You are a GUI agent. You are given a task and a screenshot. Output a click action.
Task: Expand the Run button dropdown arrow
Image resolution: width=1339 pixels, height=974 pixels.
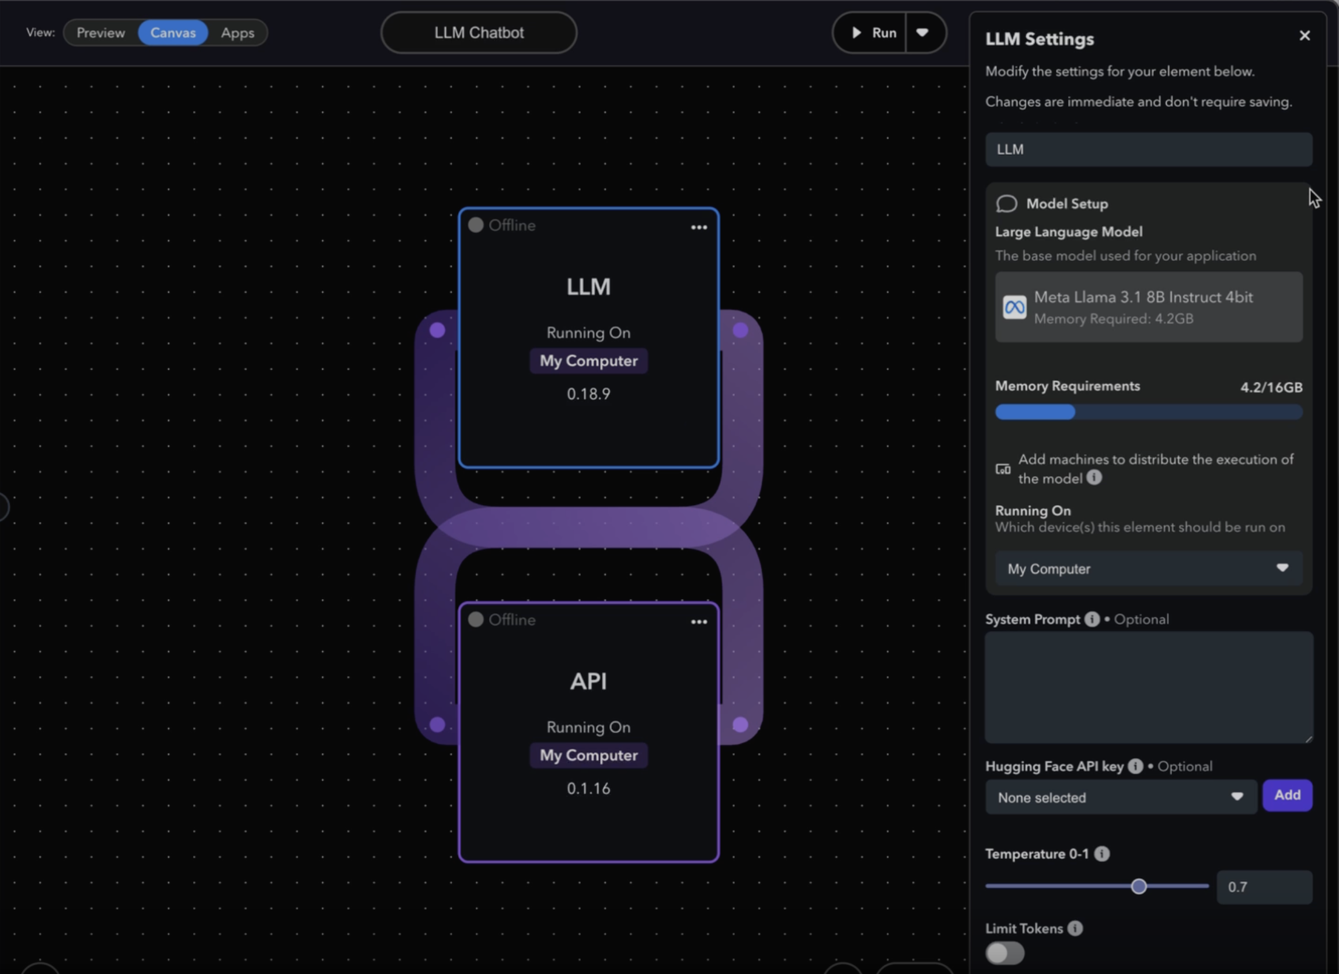point(923,33)
